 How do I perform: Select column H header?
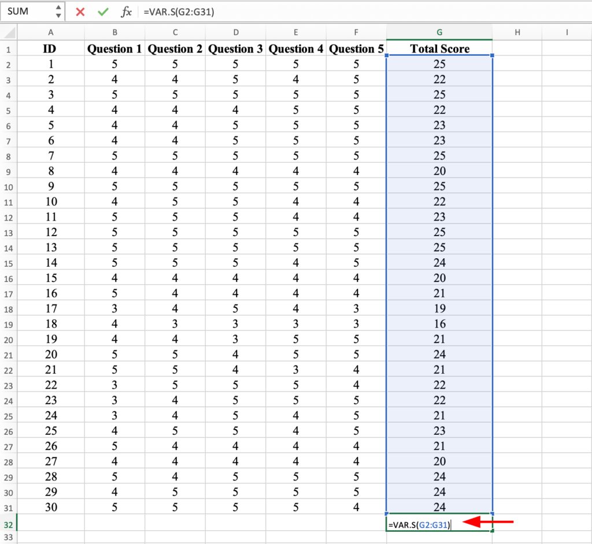tap(517, 32)
